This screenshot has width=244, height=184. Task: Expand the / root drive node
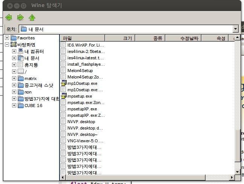tap(14, 71)
